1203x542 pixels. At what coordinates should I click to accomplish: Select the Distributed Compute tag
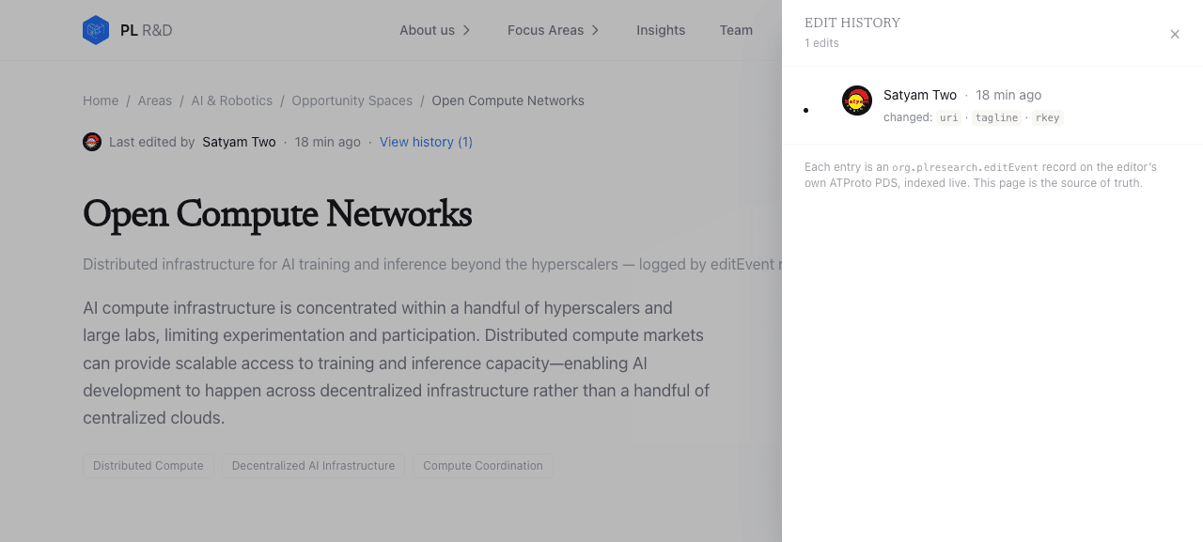(148, 466)
